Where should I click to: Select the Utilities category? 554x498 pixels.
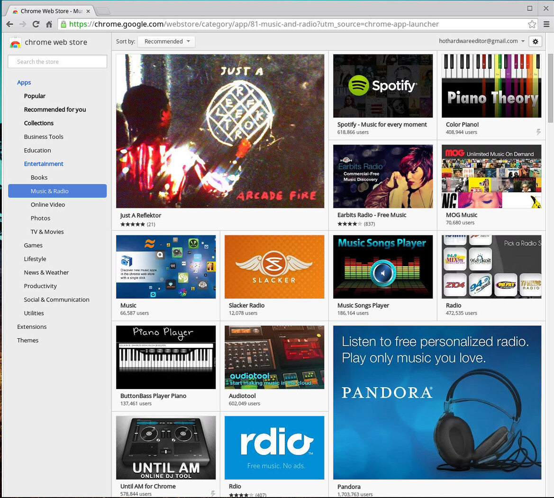pos(34,313)
